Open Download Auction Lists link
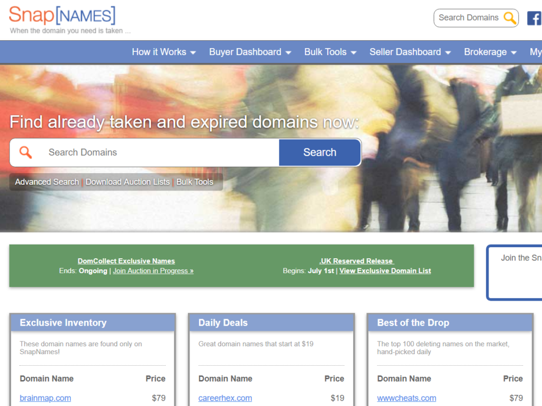The width and height of the screenshot is (542, 406). [x=128, y=182]
